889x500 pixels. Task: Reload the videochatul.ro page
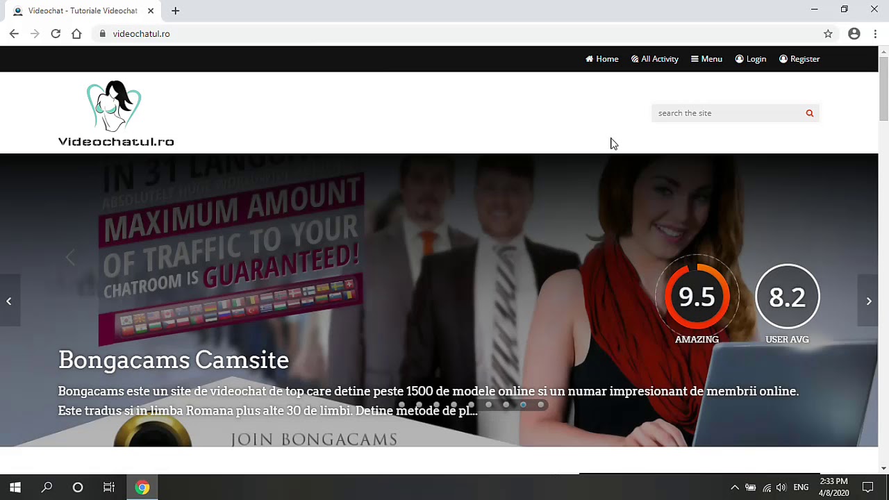click(x=56, y=33)
